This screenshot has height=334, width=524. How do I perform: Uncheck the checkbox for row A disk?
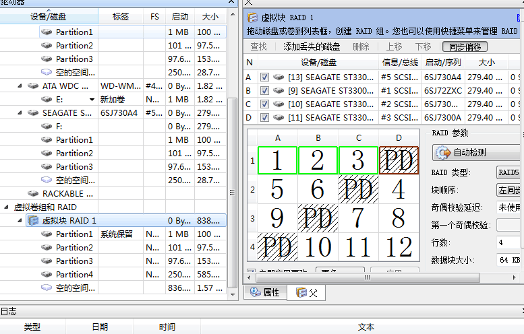(x=265, y=77)
